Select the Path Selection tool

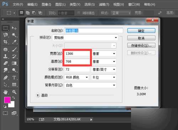click(6, 84)
